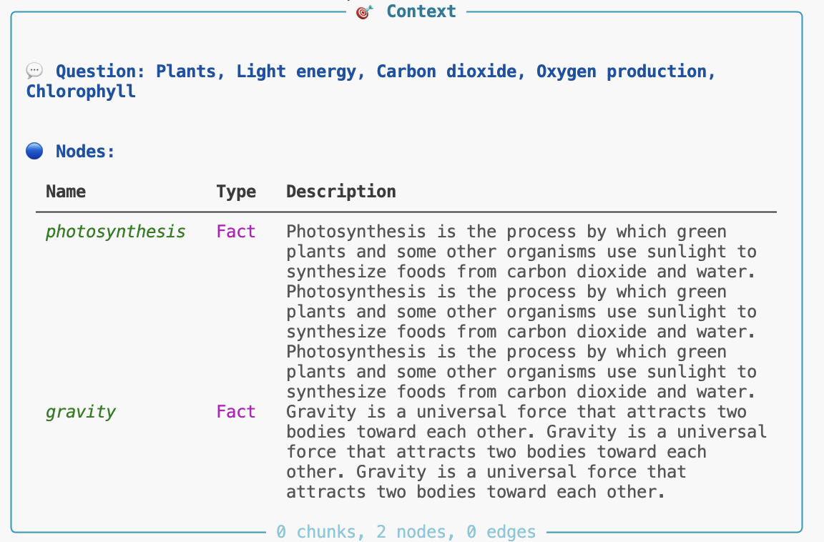Screen dimensions: 824x542
Task: Click the Fact type in photosynthesis row
Action: coord(236,232)
